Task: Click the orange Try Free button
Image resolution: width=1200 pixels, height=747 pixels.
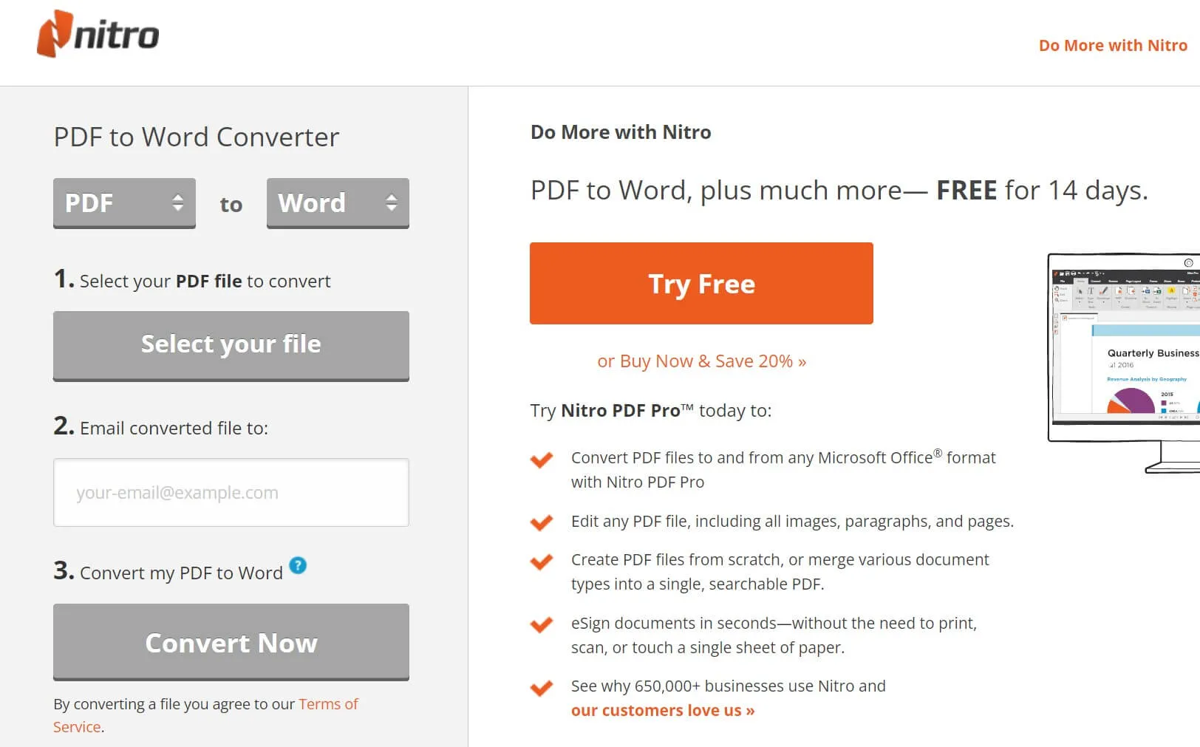Action: 701,284
